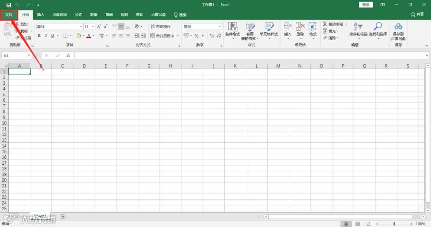The width and height of the screenshot is (431, 227).
Task: Click the fill color bucket icon
Action: [x=79, y=36]
